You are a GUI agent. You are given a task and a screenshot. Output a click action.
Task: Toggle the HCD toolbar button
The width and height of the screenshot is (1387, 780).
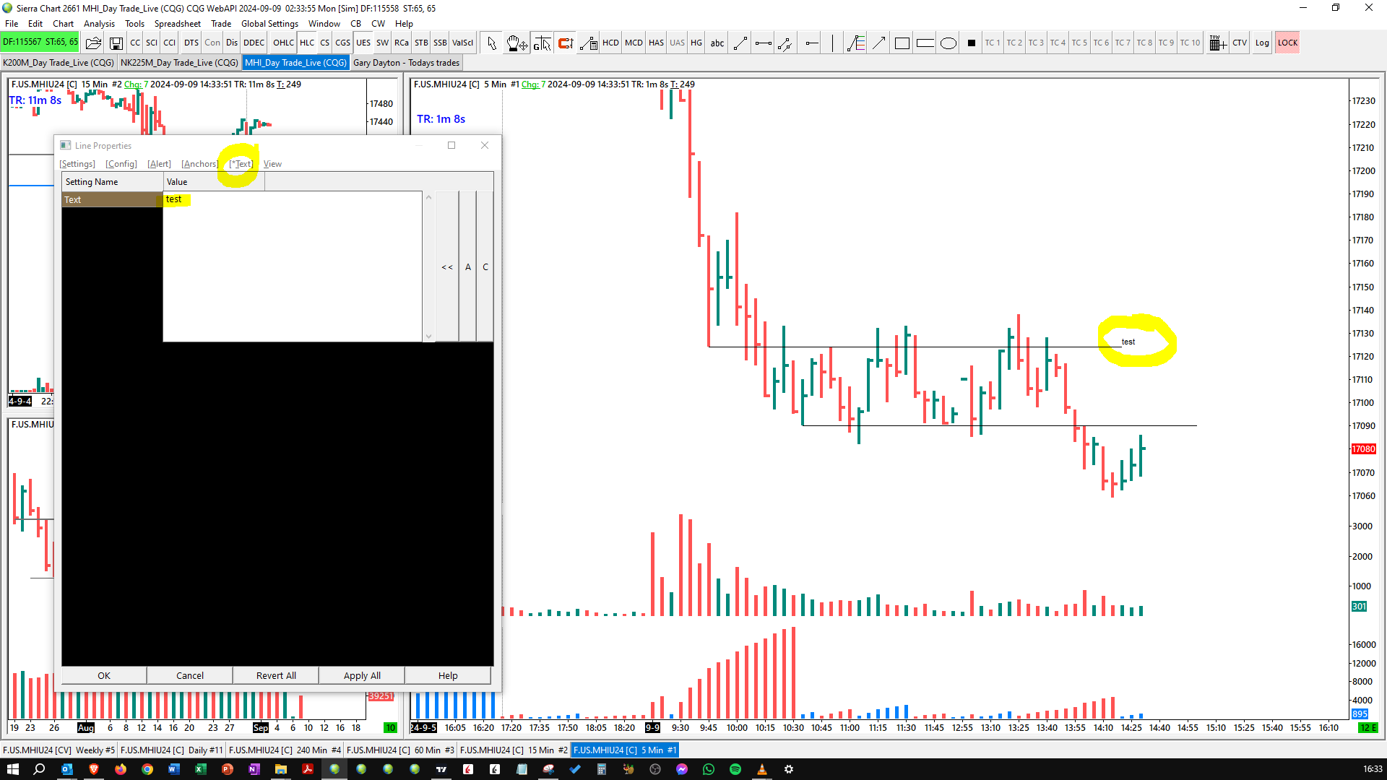[610, 43]
